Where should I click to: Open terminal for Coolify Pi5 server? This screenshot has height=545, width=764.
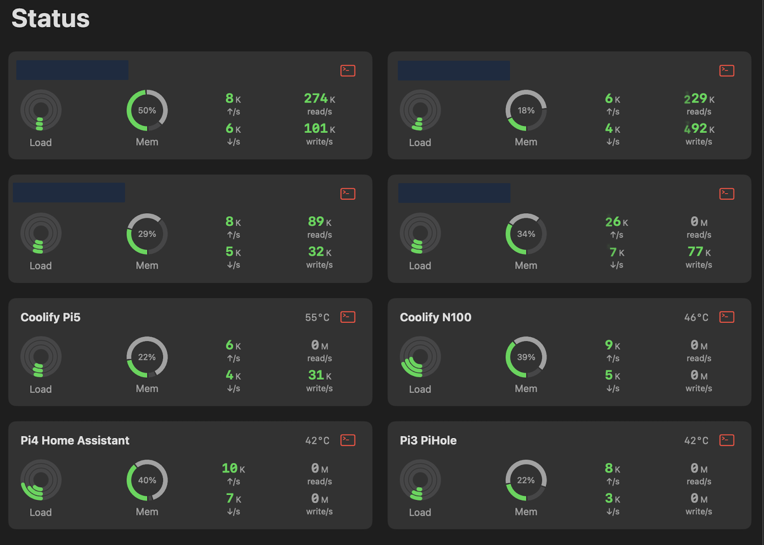[x=348, y=317]
